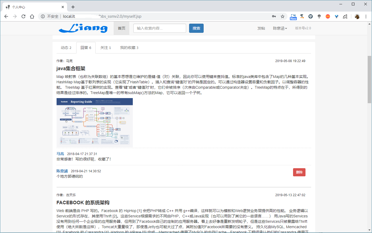
Task: Open the 发帖 link
Action: point(261,28)
